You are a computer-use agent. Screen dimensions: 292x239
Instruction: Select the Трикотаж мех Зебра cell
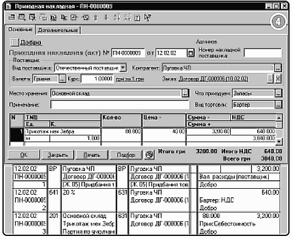point(62,131)
